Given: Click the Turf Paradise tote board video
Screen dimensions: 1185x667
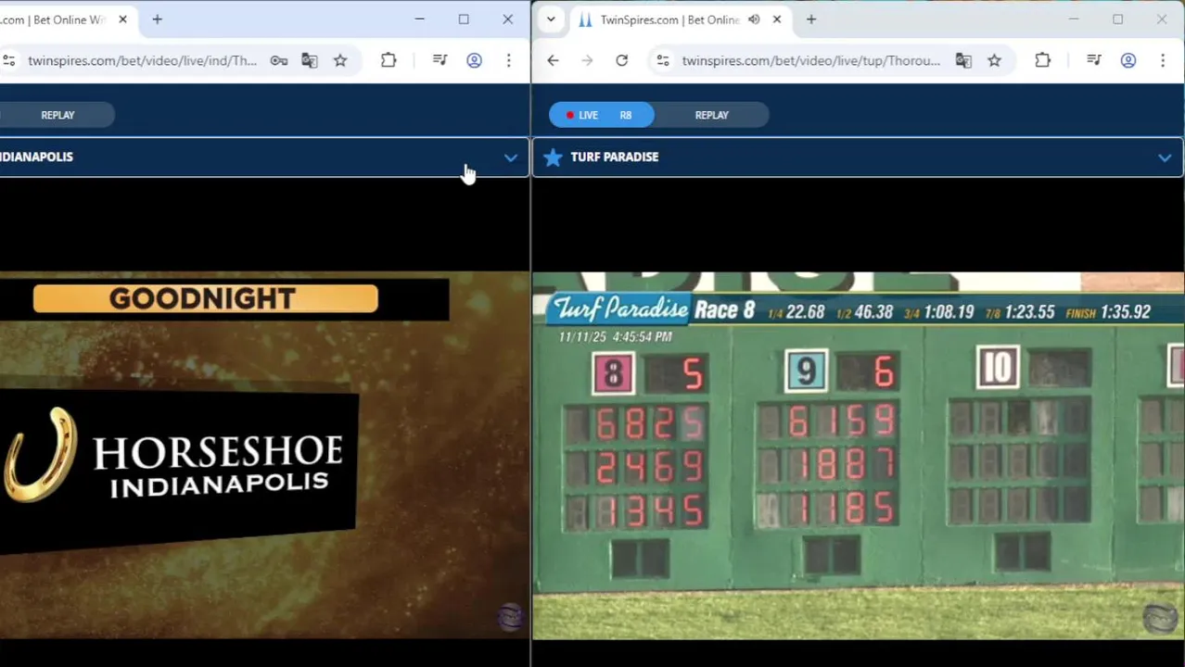Looking at the screenshot, I should [859, 456].
